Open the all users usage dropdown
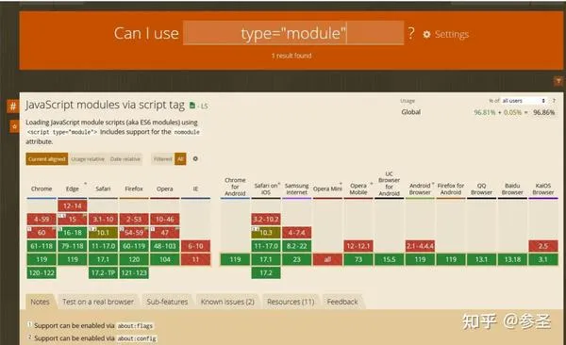The width and height of the screenshot is (566, 345). click(x=524, y=101)
